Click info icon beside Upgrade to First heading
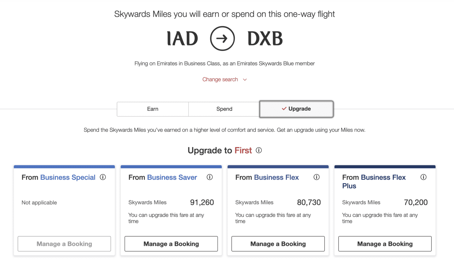454x267 pixels. tap(259, 150)
